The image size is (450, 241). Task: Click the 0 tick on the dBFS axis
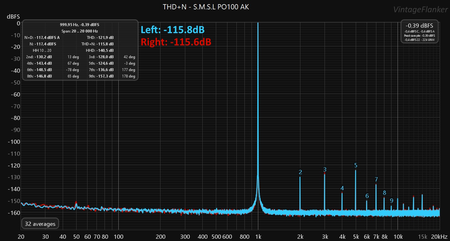[x=18, y=23]
